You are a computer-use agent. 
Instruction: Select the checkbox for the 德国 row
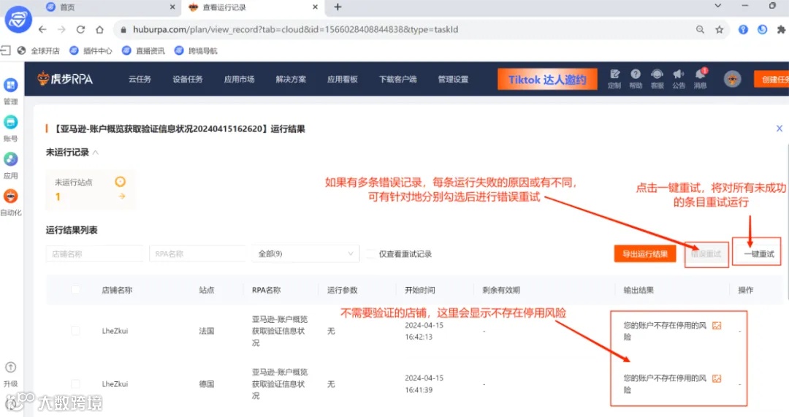click(x=75, y=384)
